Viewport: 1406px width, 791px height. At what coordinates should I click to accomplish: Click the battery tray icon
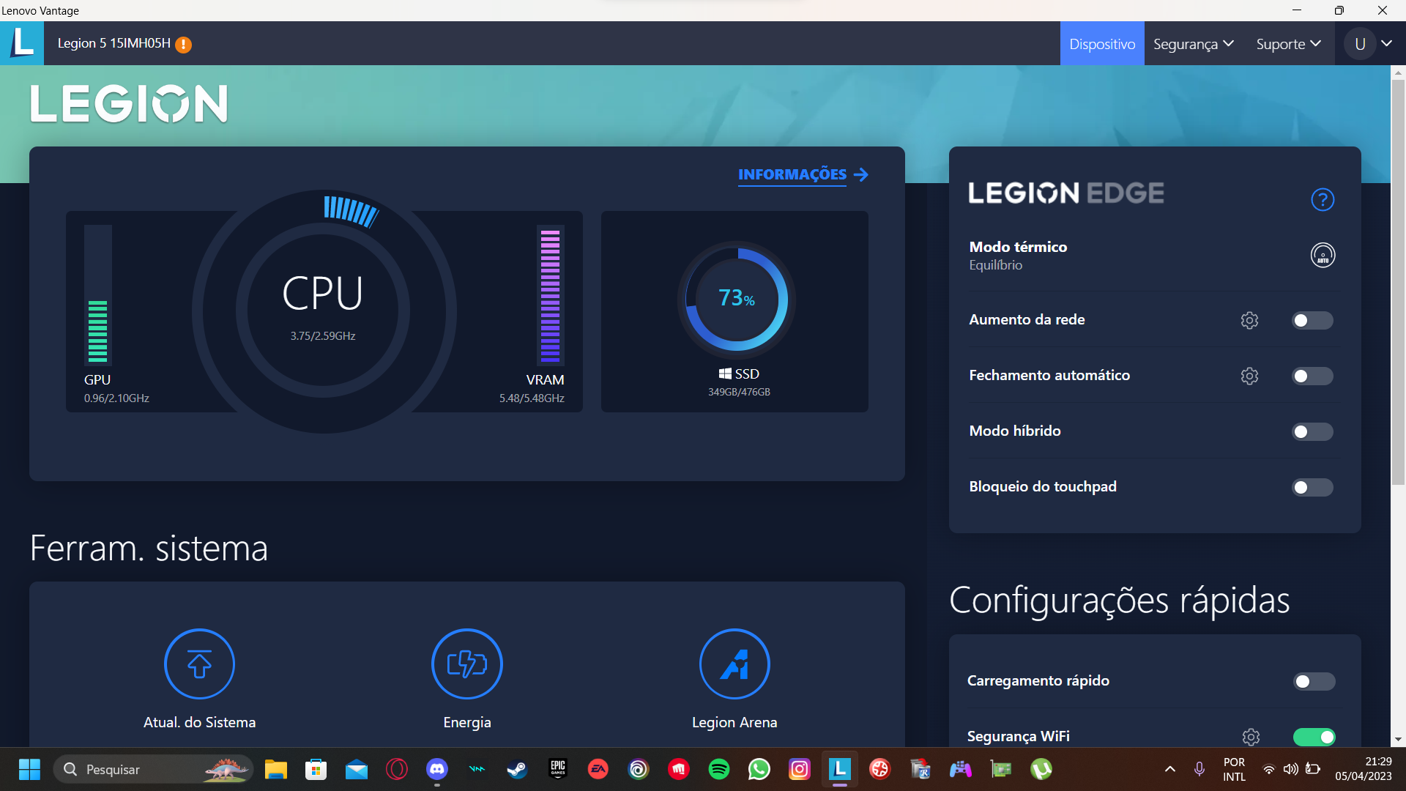pyautogui.click(x=1313, y=769)
